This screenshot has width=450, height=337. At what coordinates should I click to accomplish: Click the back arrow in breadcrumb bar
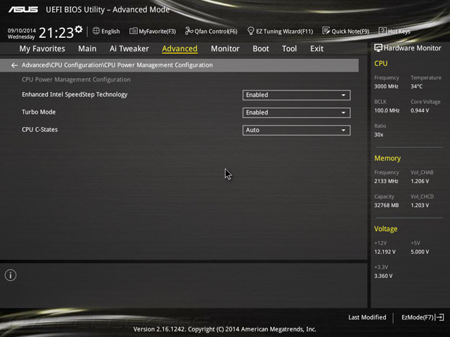14,65
